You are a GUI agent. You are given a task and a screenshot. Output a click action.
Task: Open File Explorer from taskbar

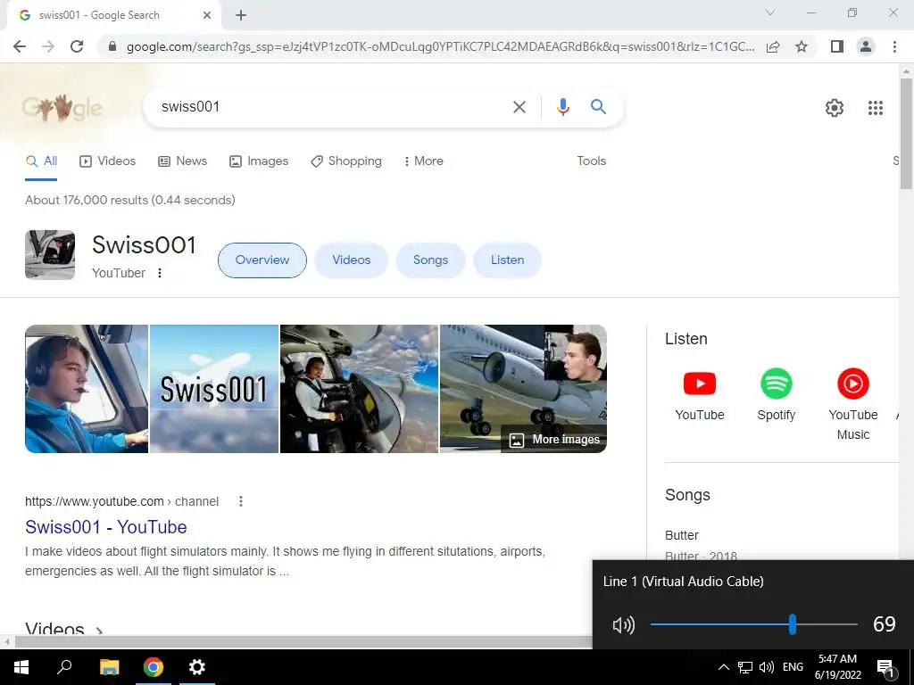point(109,667)
